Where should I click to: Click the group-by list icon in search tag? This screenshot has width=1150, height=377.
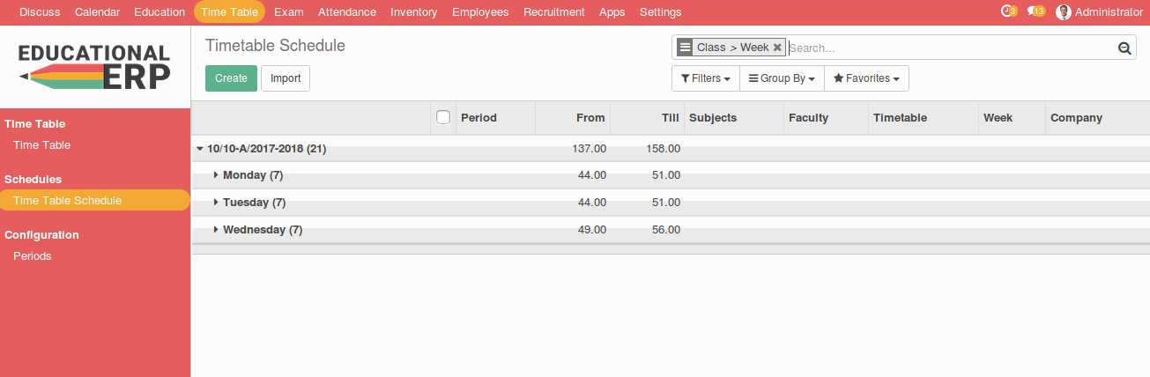point(685,48)
